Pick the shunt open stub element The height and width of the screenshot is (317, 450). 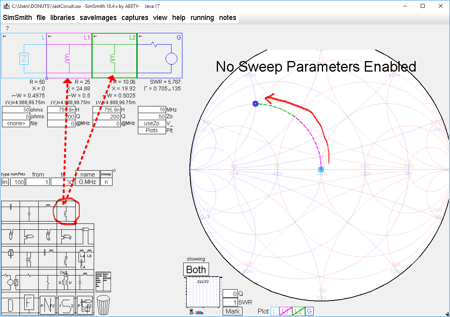click(11, 234)
